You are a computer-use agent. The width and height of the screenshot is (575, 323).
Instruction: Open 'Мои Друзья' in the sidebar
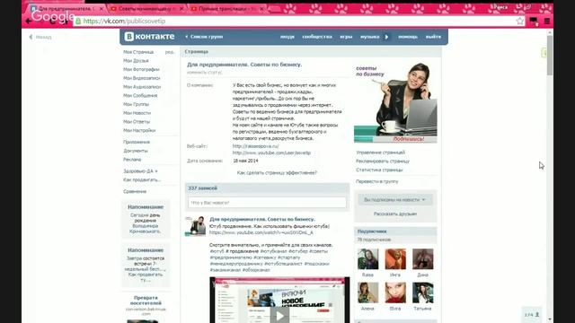136,61
